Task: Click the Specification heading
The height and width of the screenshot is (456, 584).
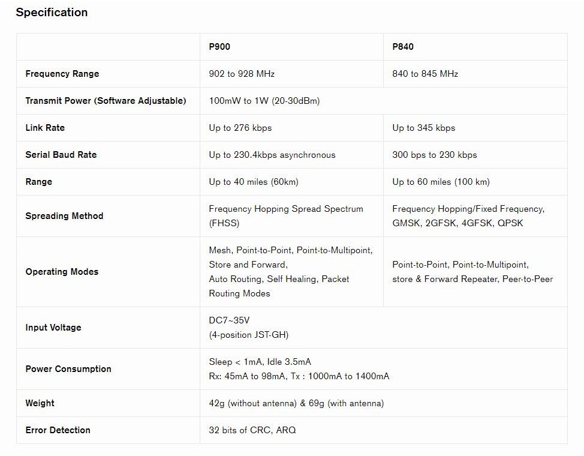Action: (52, 13)
